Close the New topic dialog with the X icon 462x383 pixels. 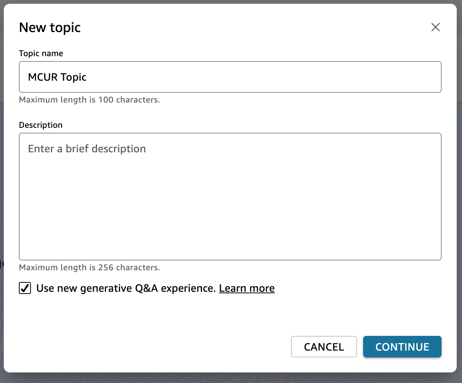pyautogui.click(x=436, y=27)
